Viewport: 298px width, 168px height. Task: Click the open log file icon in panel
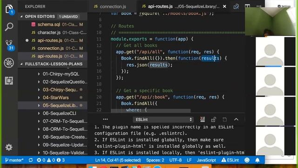[224, 119]
